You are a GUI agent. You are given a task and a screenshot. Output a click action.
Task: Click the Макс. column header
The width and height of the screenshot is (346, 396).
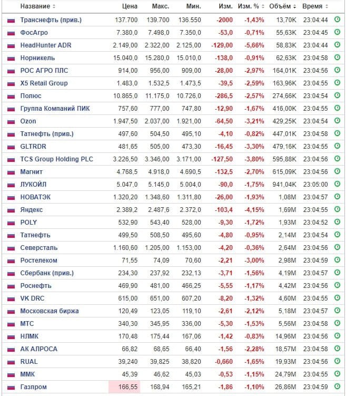click(161, 6)
